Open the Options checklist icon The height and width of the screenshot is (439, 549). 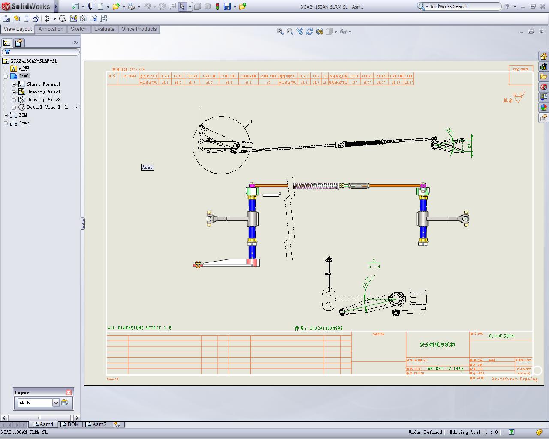tap(75, 6)
